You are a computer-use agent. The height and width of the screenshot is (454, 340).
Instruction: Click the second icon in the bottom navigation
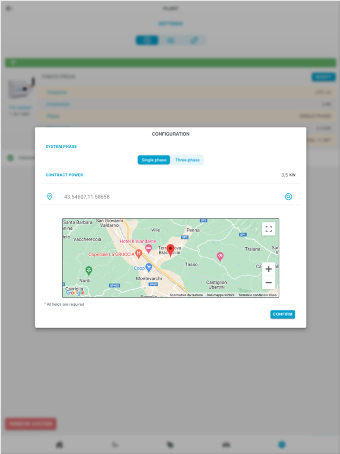point(115,444)
